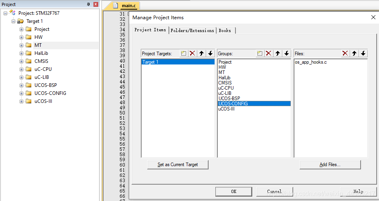Expand the Project folder in tree
This screenshot has width=379, height=201.
(x=22, y=30)
